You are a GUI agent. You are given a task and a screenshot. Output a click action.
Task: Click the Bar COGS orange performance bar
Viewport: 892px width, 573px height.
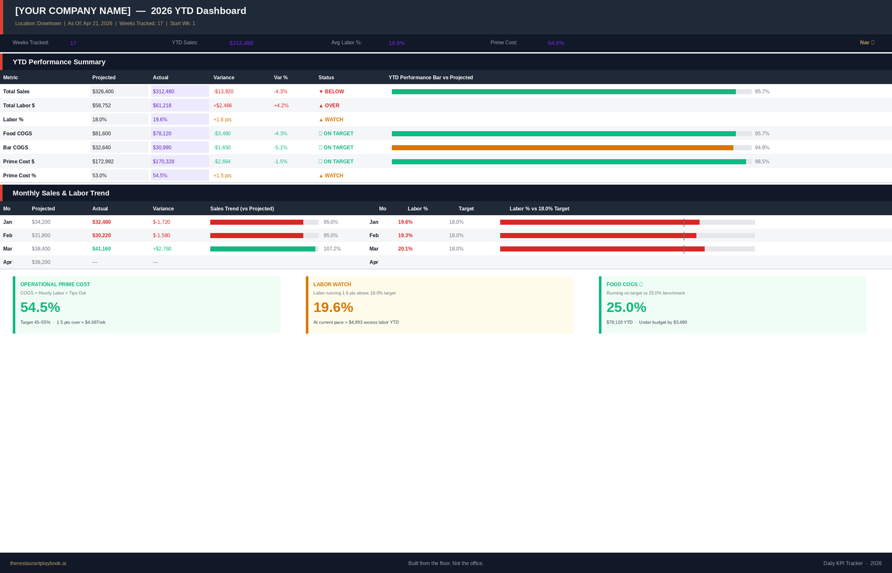click(563, 148)
